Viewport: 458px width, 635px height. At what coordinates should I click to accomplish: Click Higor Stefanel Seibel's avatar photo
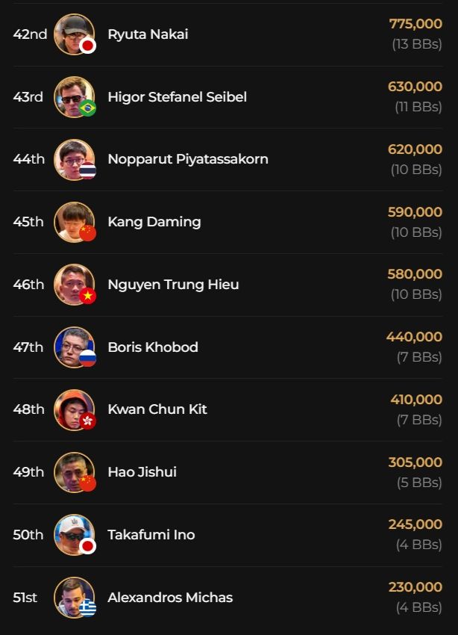(x=72, y=96)
